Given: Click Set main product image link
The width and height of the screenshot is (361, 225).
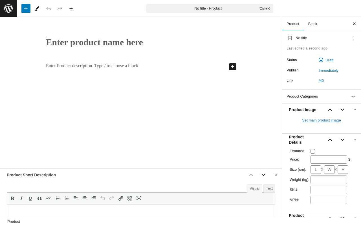Looking at the screenshot, I should (322, 120).
